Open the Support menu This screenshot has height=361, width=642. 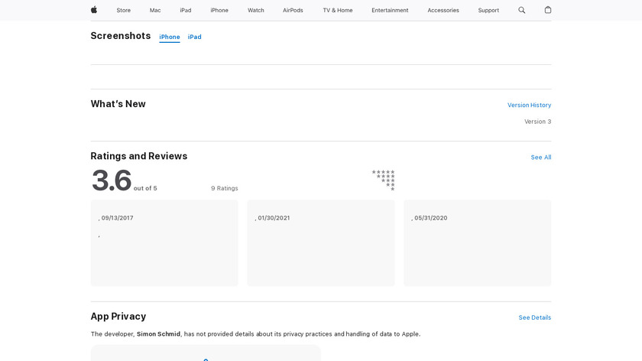click(x=488, y=10)
